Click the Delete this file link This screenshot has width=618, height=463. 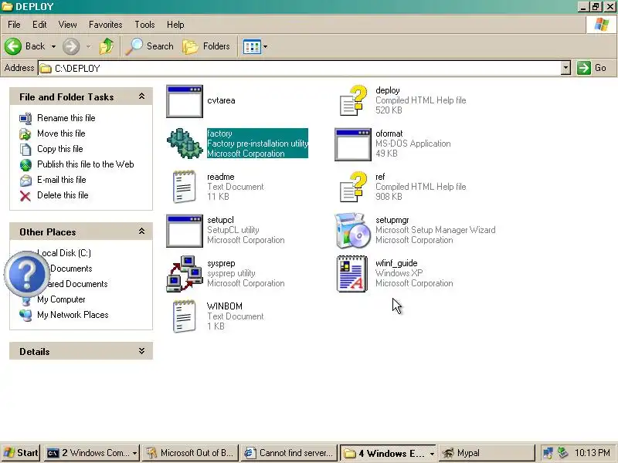(63, 195)
